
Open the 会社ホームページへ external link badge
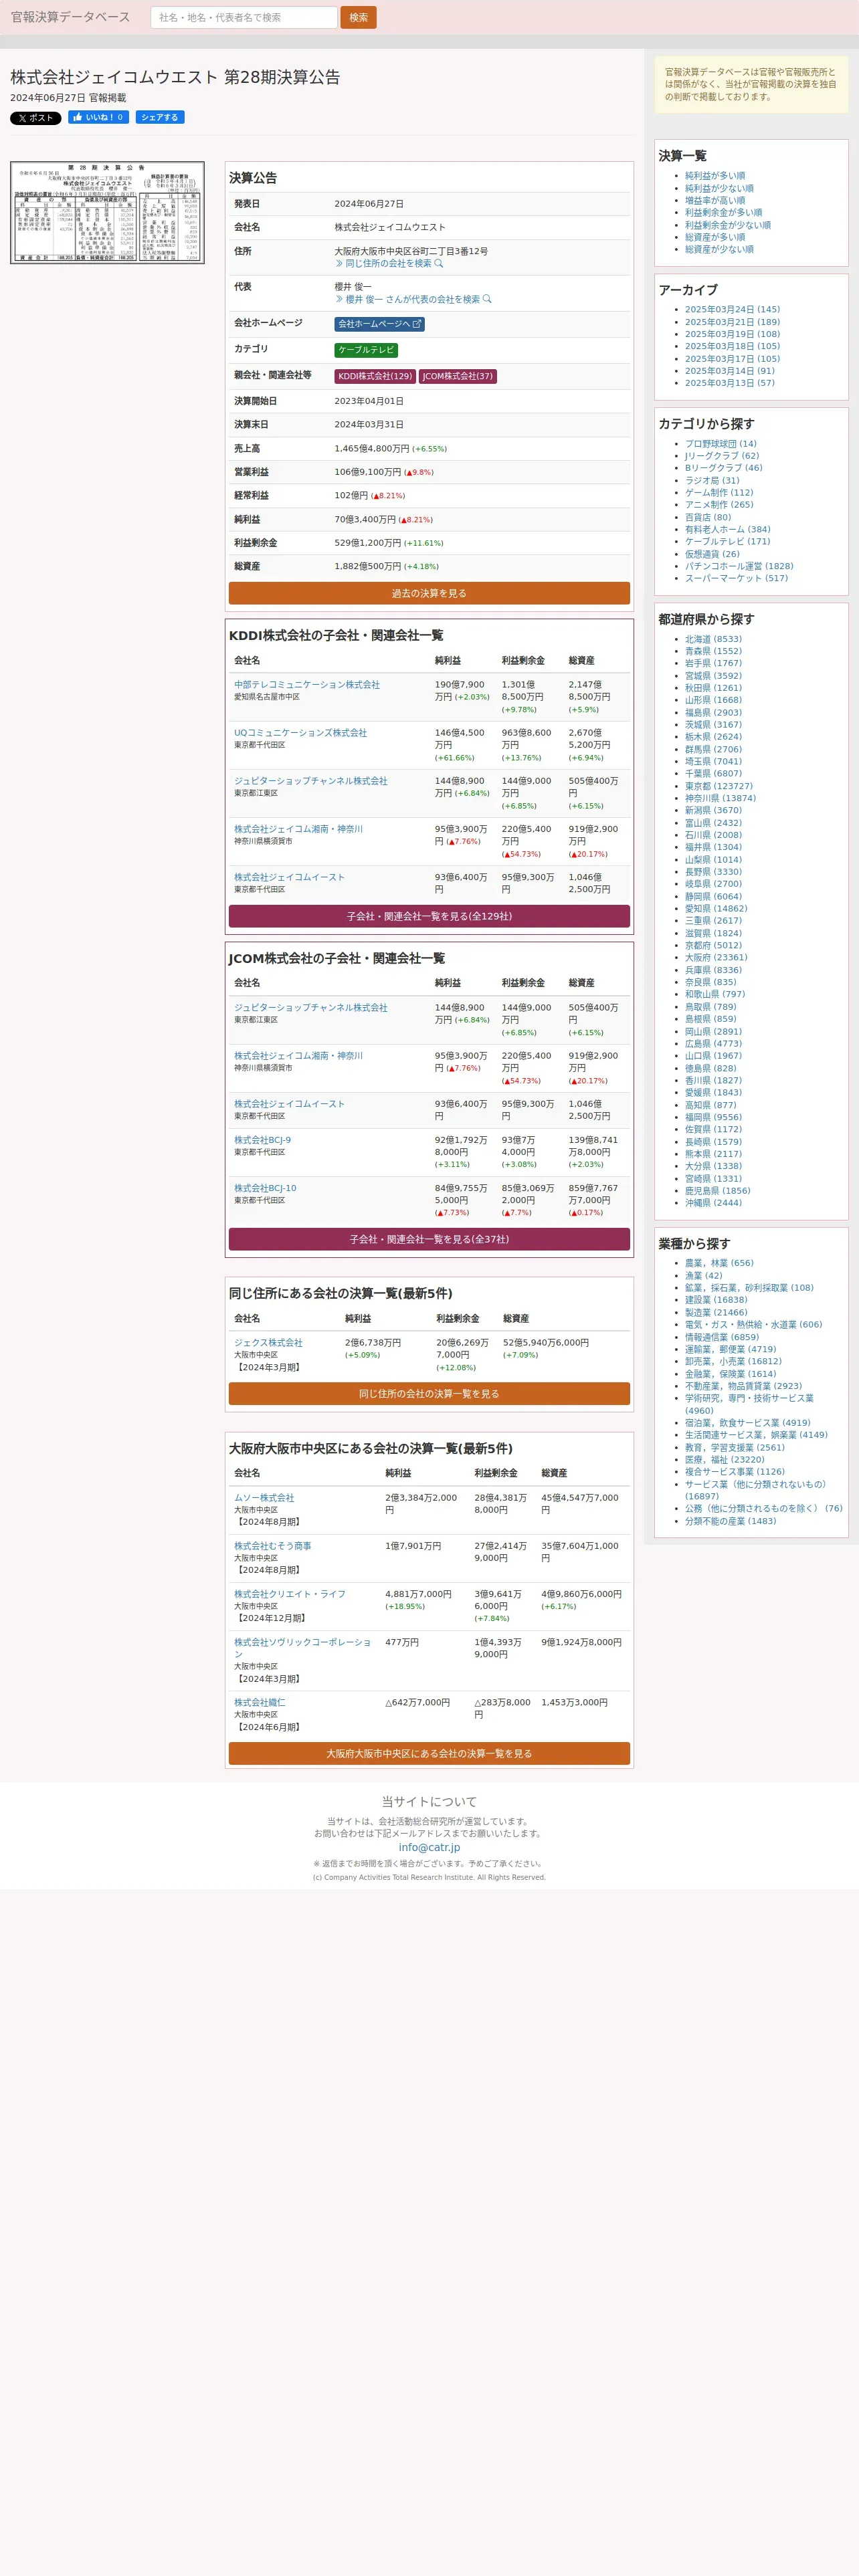coord(379,324)
